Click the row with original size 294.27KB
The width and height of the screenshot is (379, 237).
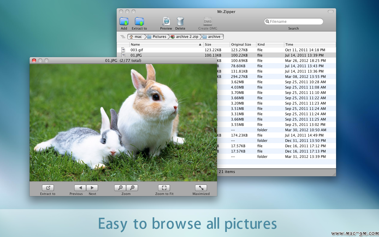pyautogui.click(x=277, y=77)
